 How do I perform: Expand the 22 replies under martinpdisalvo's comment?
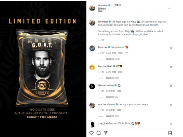(112, 116)
